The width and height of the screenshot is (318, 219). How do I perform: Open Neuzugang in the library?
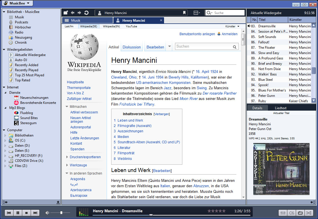click(23, 37)
